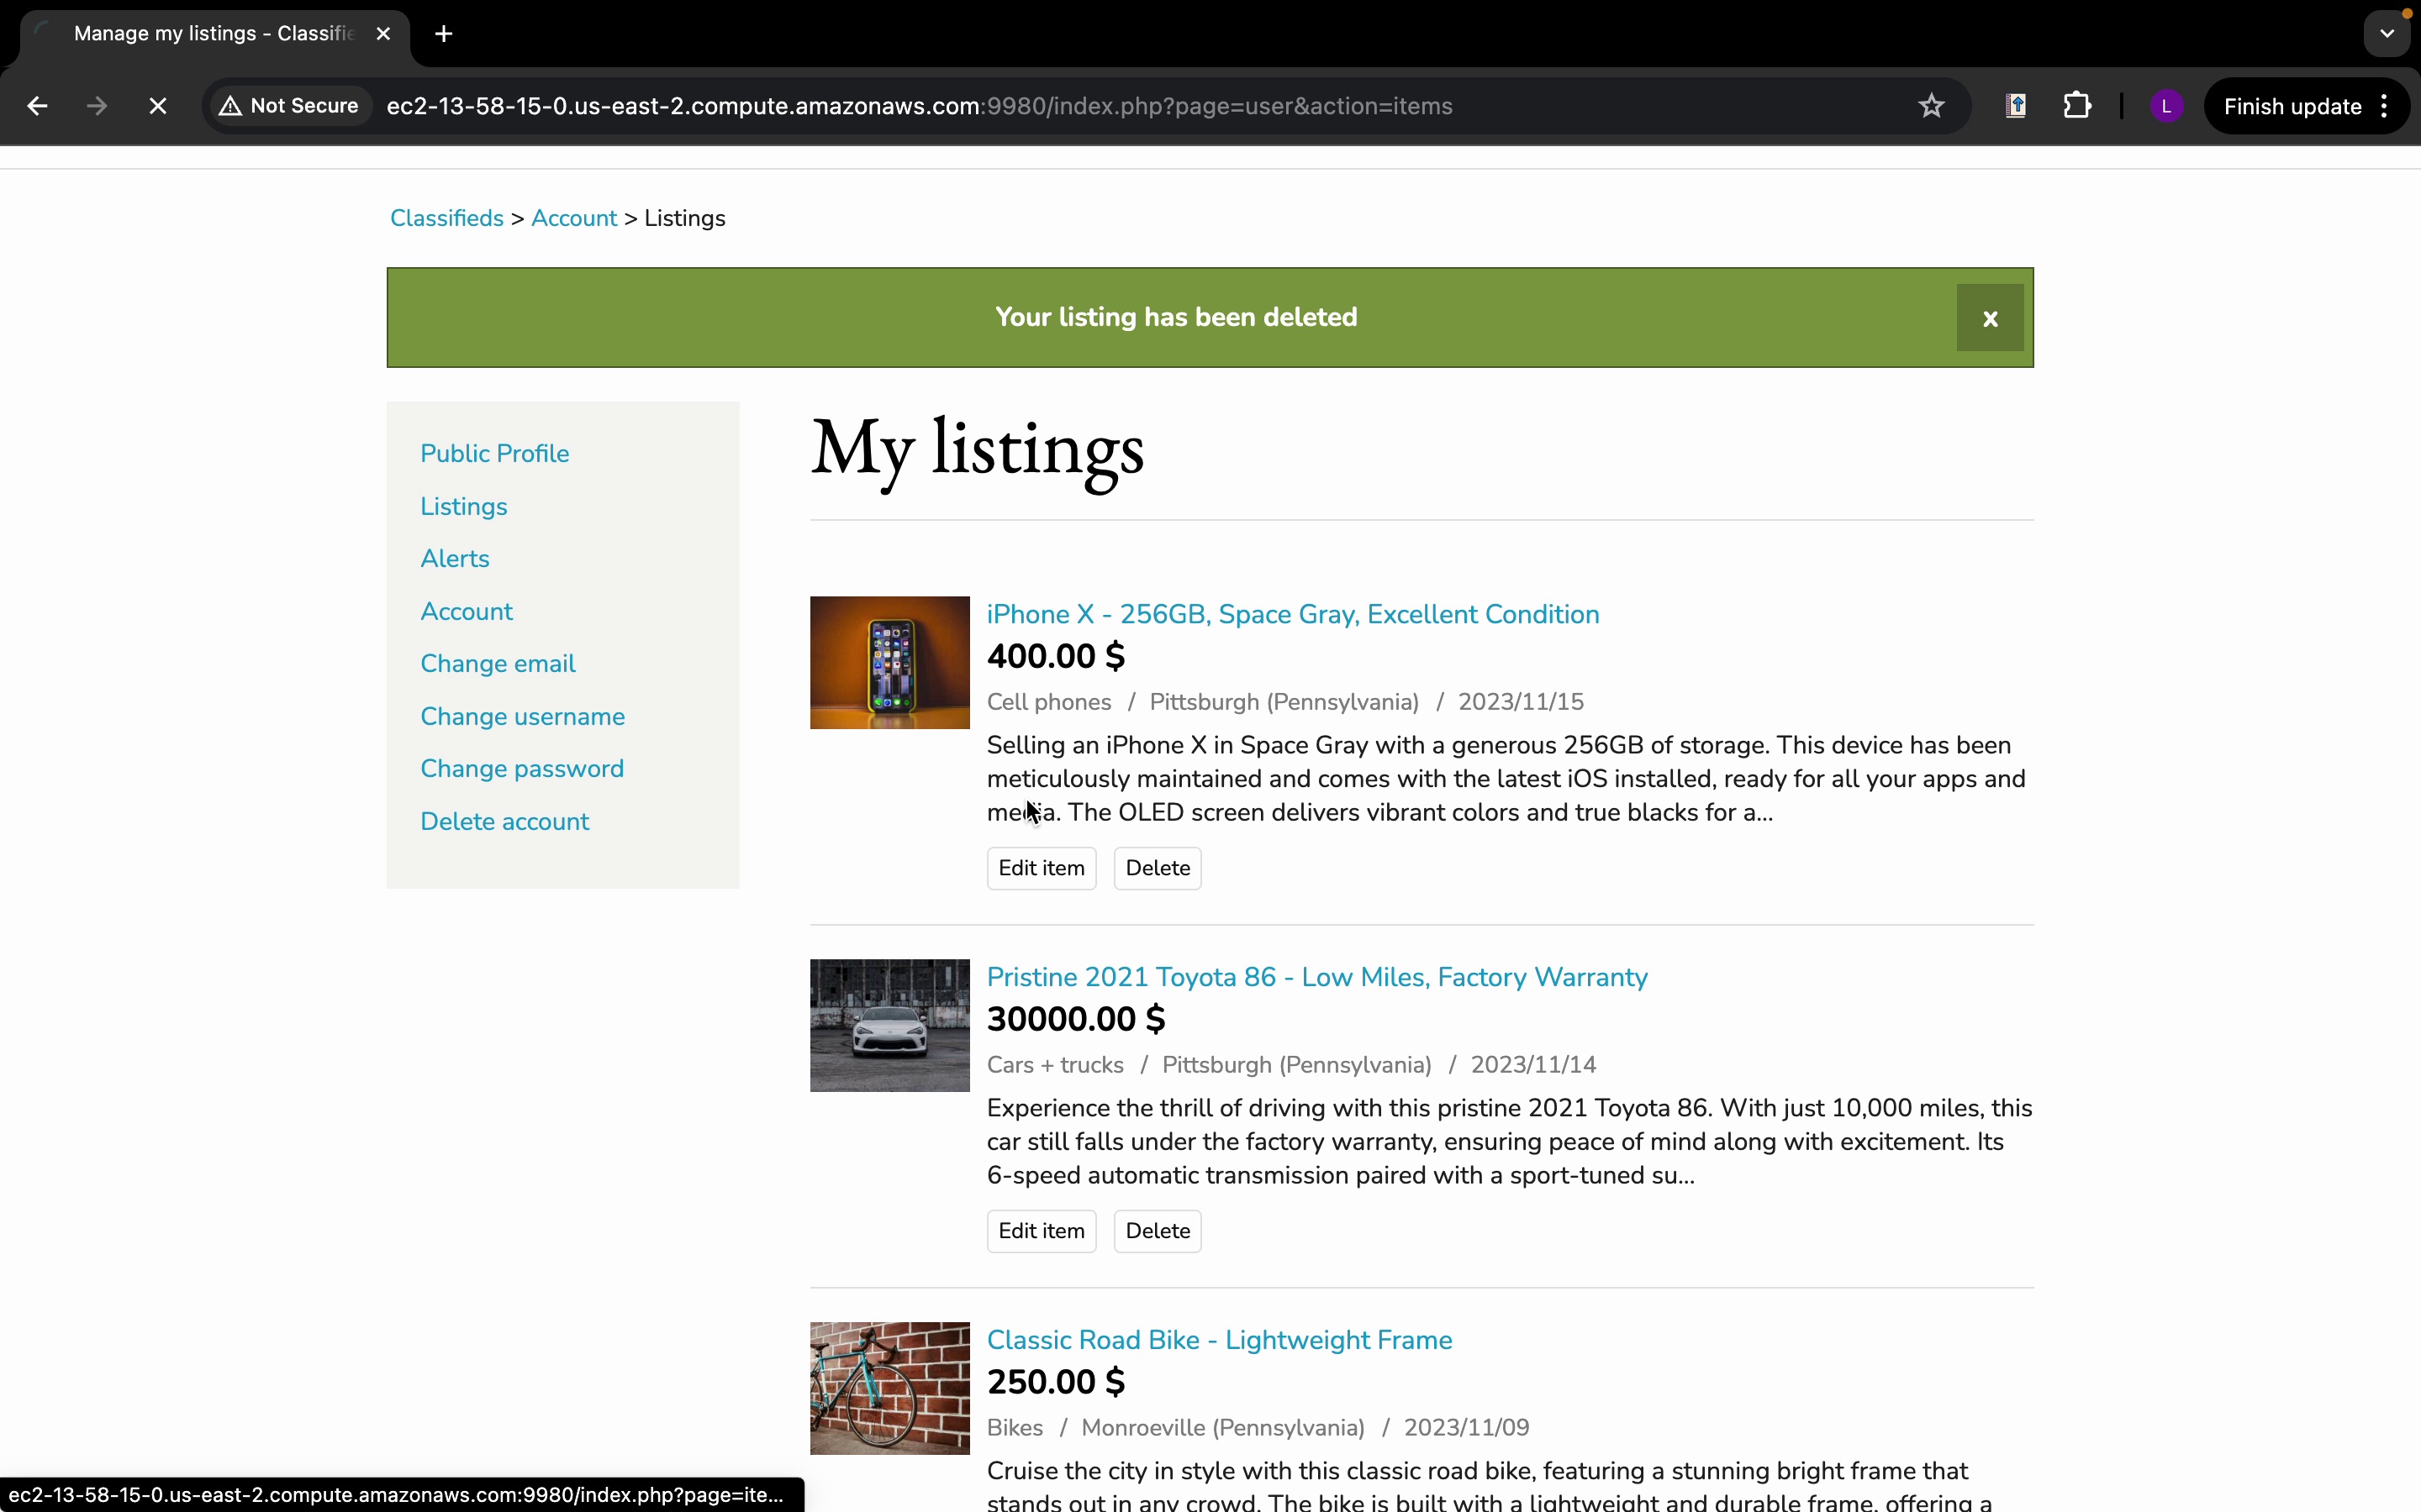Viewport: 2421px width, 1512px height.
Task: Go to Change password in sidebar
Action: point(521,769)
